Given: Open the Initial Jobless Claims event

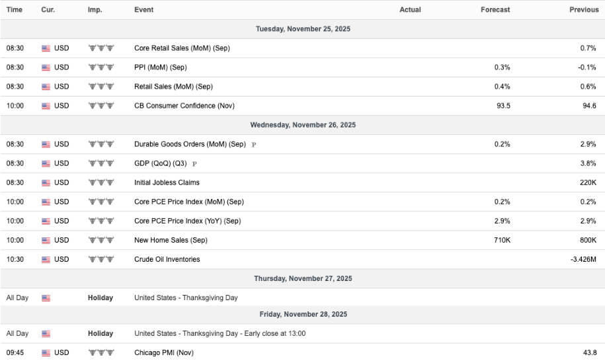Looking at the screenshot, I should tap(167, 182).
